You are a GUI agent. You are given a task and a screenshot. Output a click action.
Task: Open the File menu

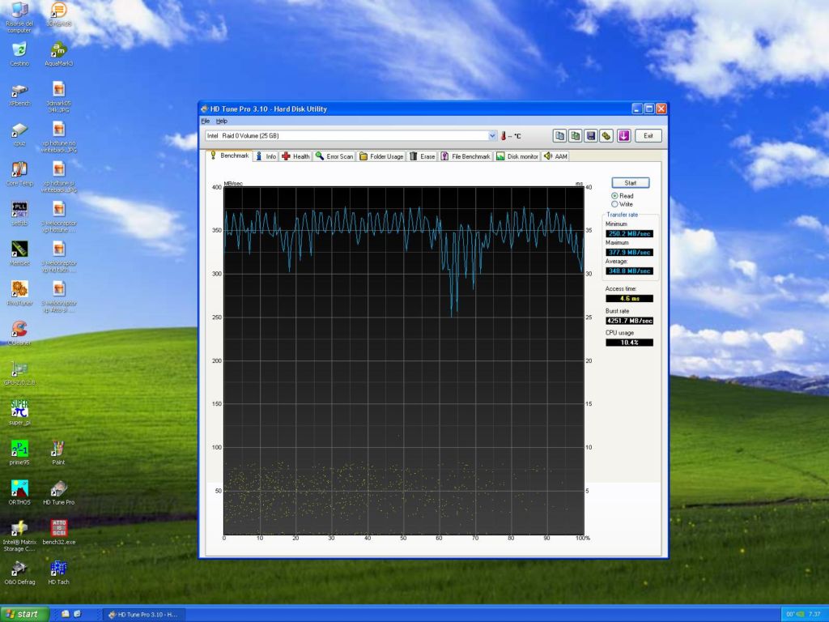pos(206,121)
